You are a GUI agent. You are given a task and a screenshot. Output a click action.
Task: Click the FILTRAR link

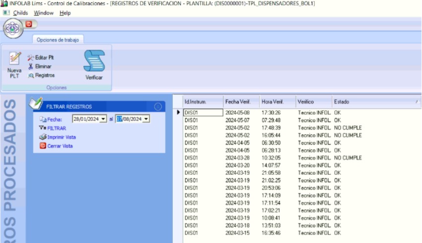click(x=56, y=128)
